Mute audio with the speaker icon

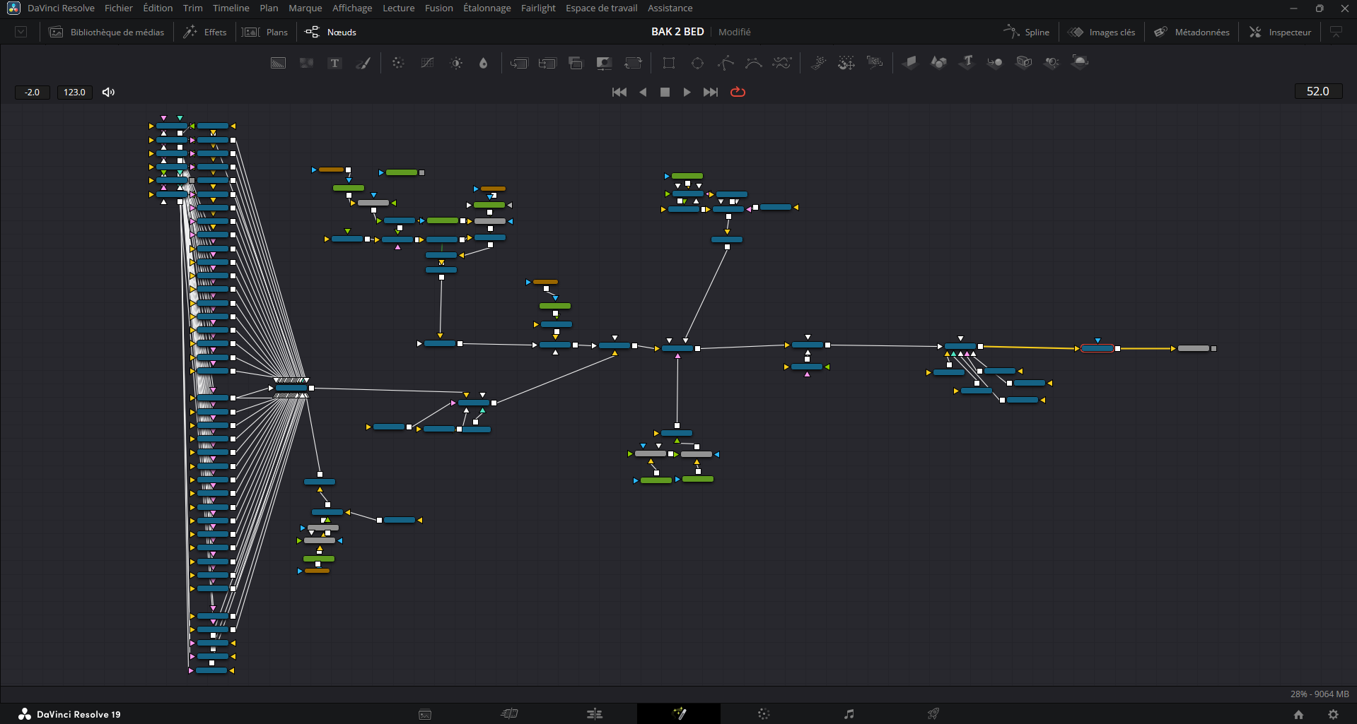tap(108, 92)
